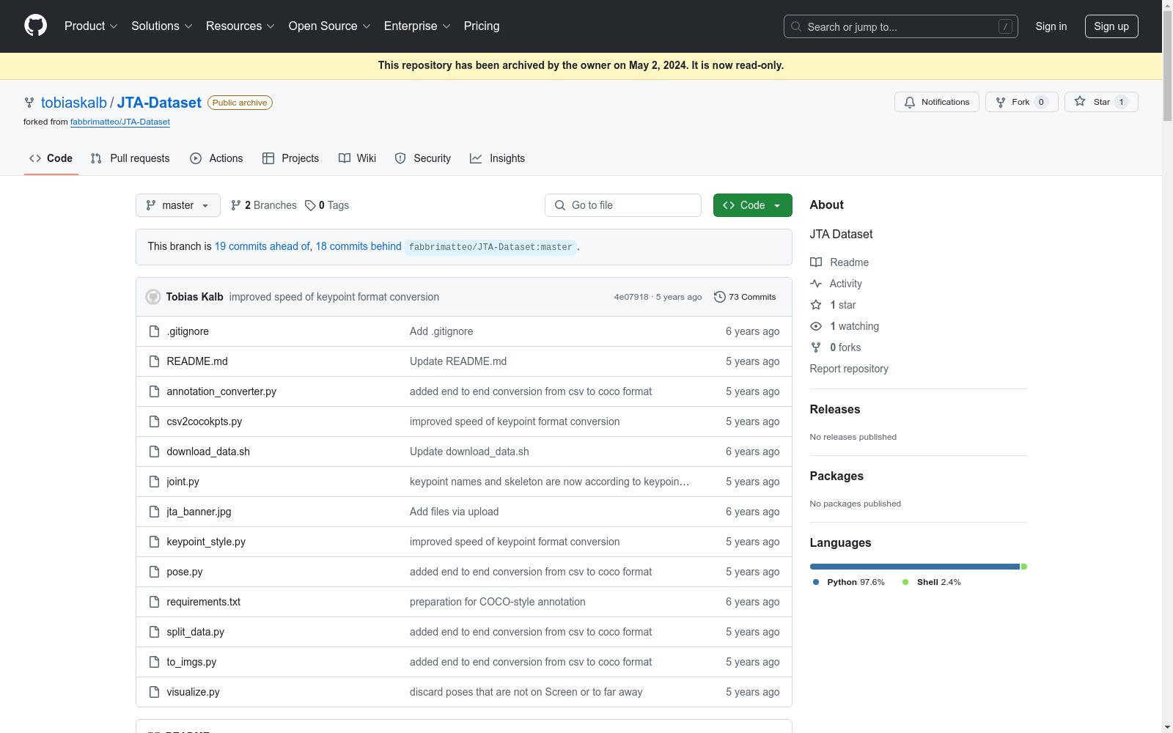Open the master branch selector dropdown

(178, 205)
